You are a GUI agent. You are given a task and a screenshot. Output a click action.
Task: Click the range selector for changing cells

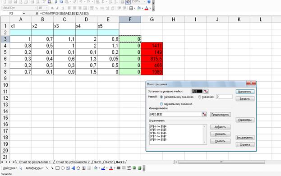pyautogui.click(x=204, y=114)
